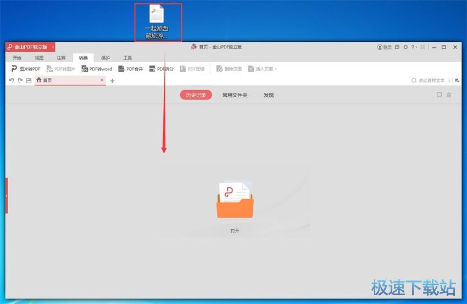This screenshot has width=467, height=304.
Task: Click the clear history trash icon
Action: pyautogui.click(x=449, y=95)
